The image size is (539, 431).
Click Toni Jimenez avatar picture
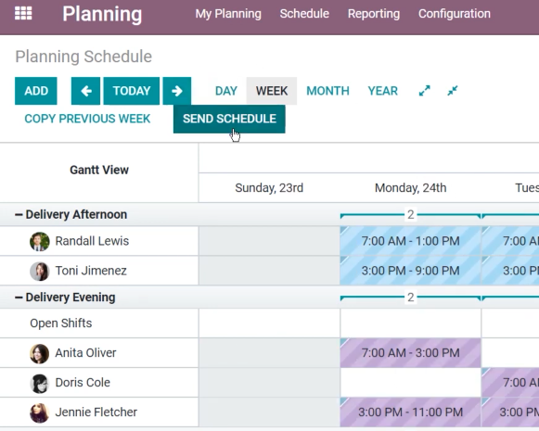pyautogui.click(x=39, y=271)
